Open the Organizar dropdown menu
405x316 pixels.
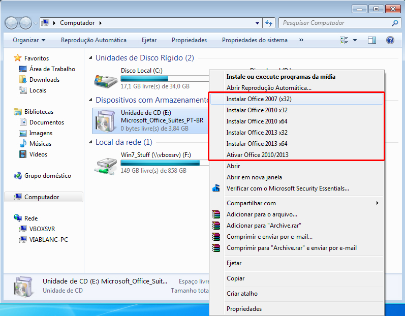[29, 40]
